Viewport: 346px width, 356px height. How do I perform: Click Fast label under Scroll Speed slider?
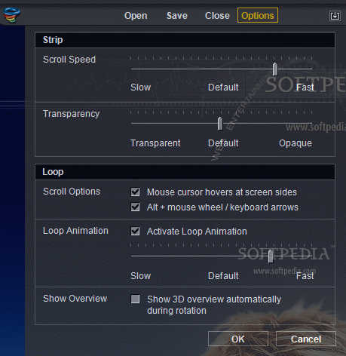tap(305, 87)
